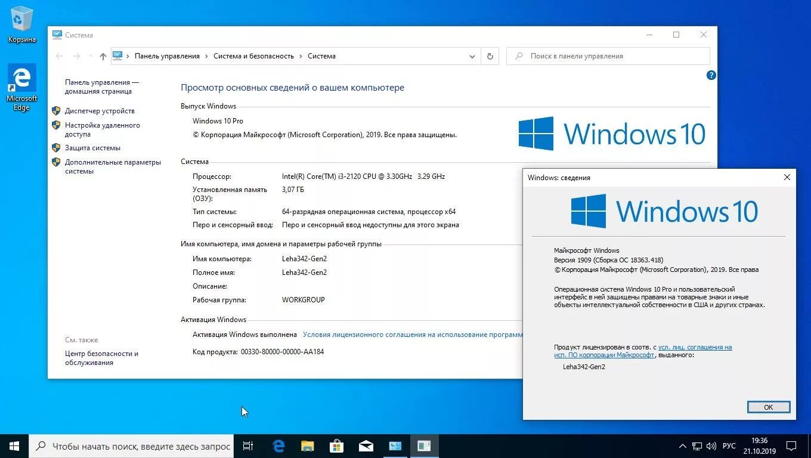Click the shield icon next to Защита системы
This screenshot has height=458, width=811.
pyautogui.click(x=56, y=147)
